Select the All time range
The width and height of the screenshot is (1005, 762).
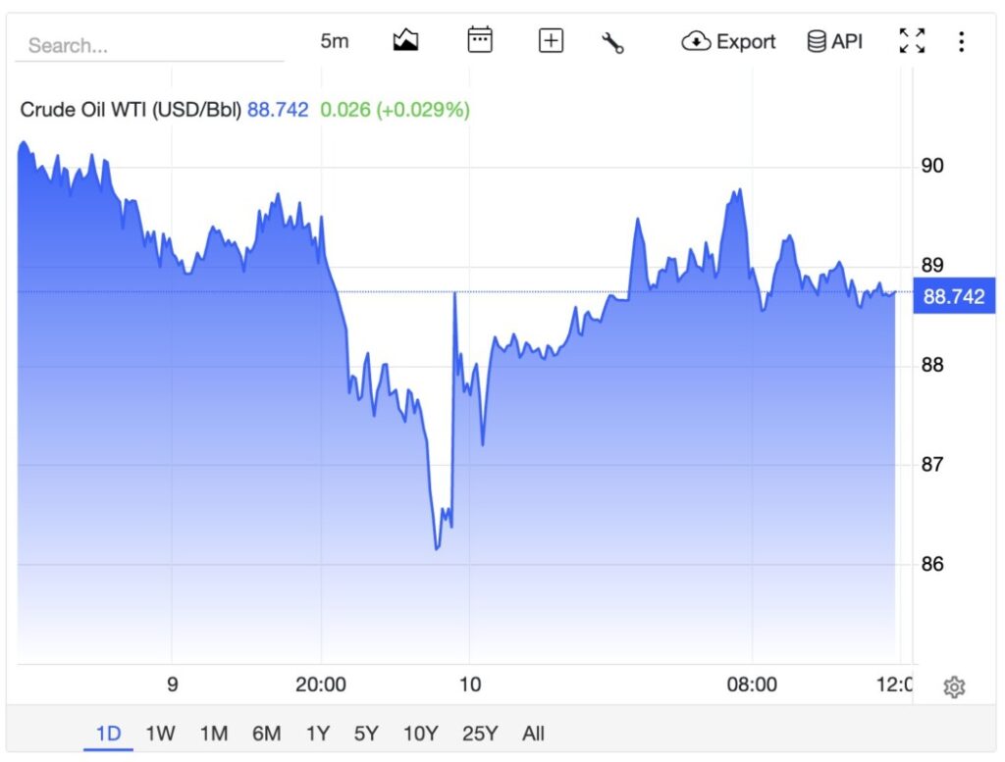(533, 734)
